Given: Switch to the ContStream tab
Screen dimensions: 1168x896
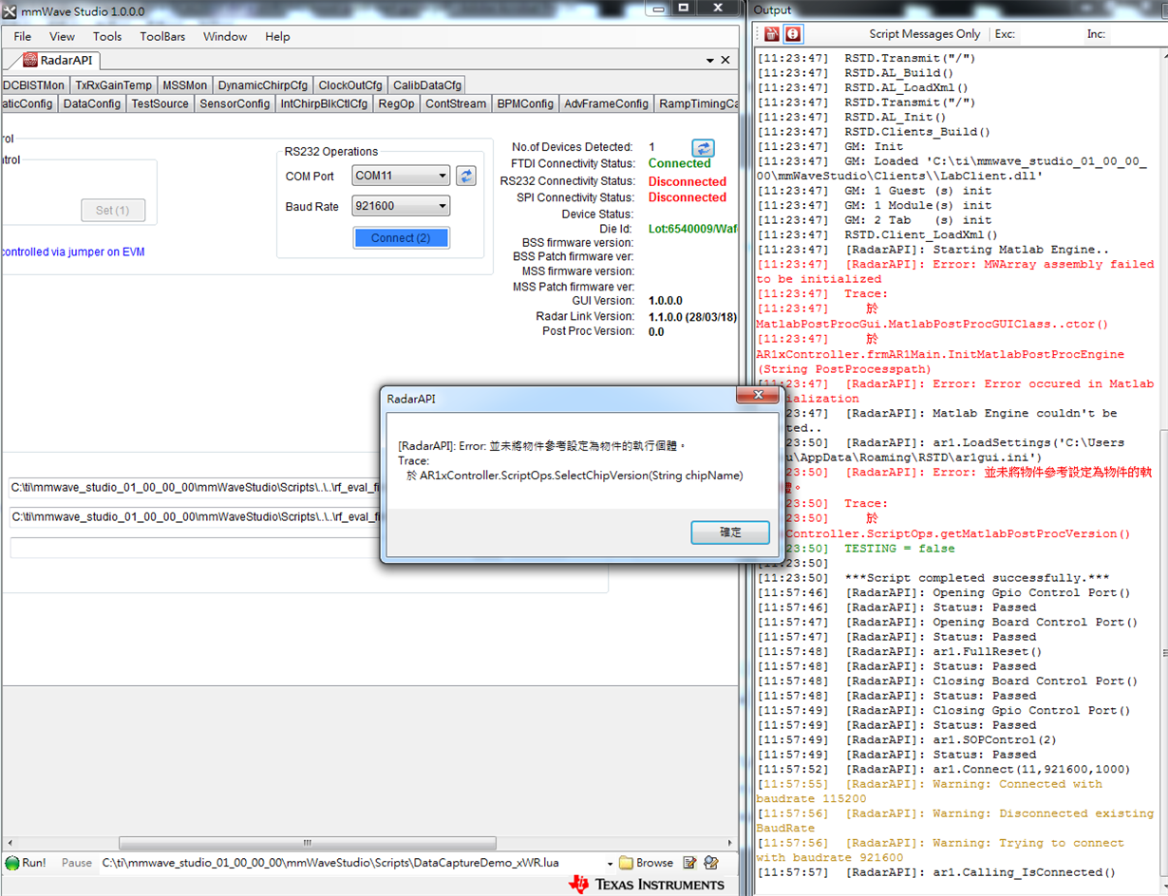Looking at the screenshot, I should 456,104.
